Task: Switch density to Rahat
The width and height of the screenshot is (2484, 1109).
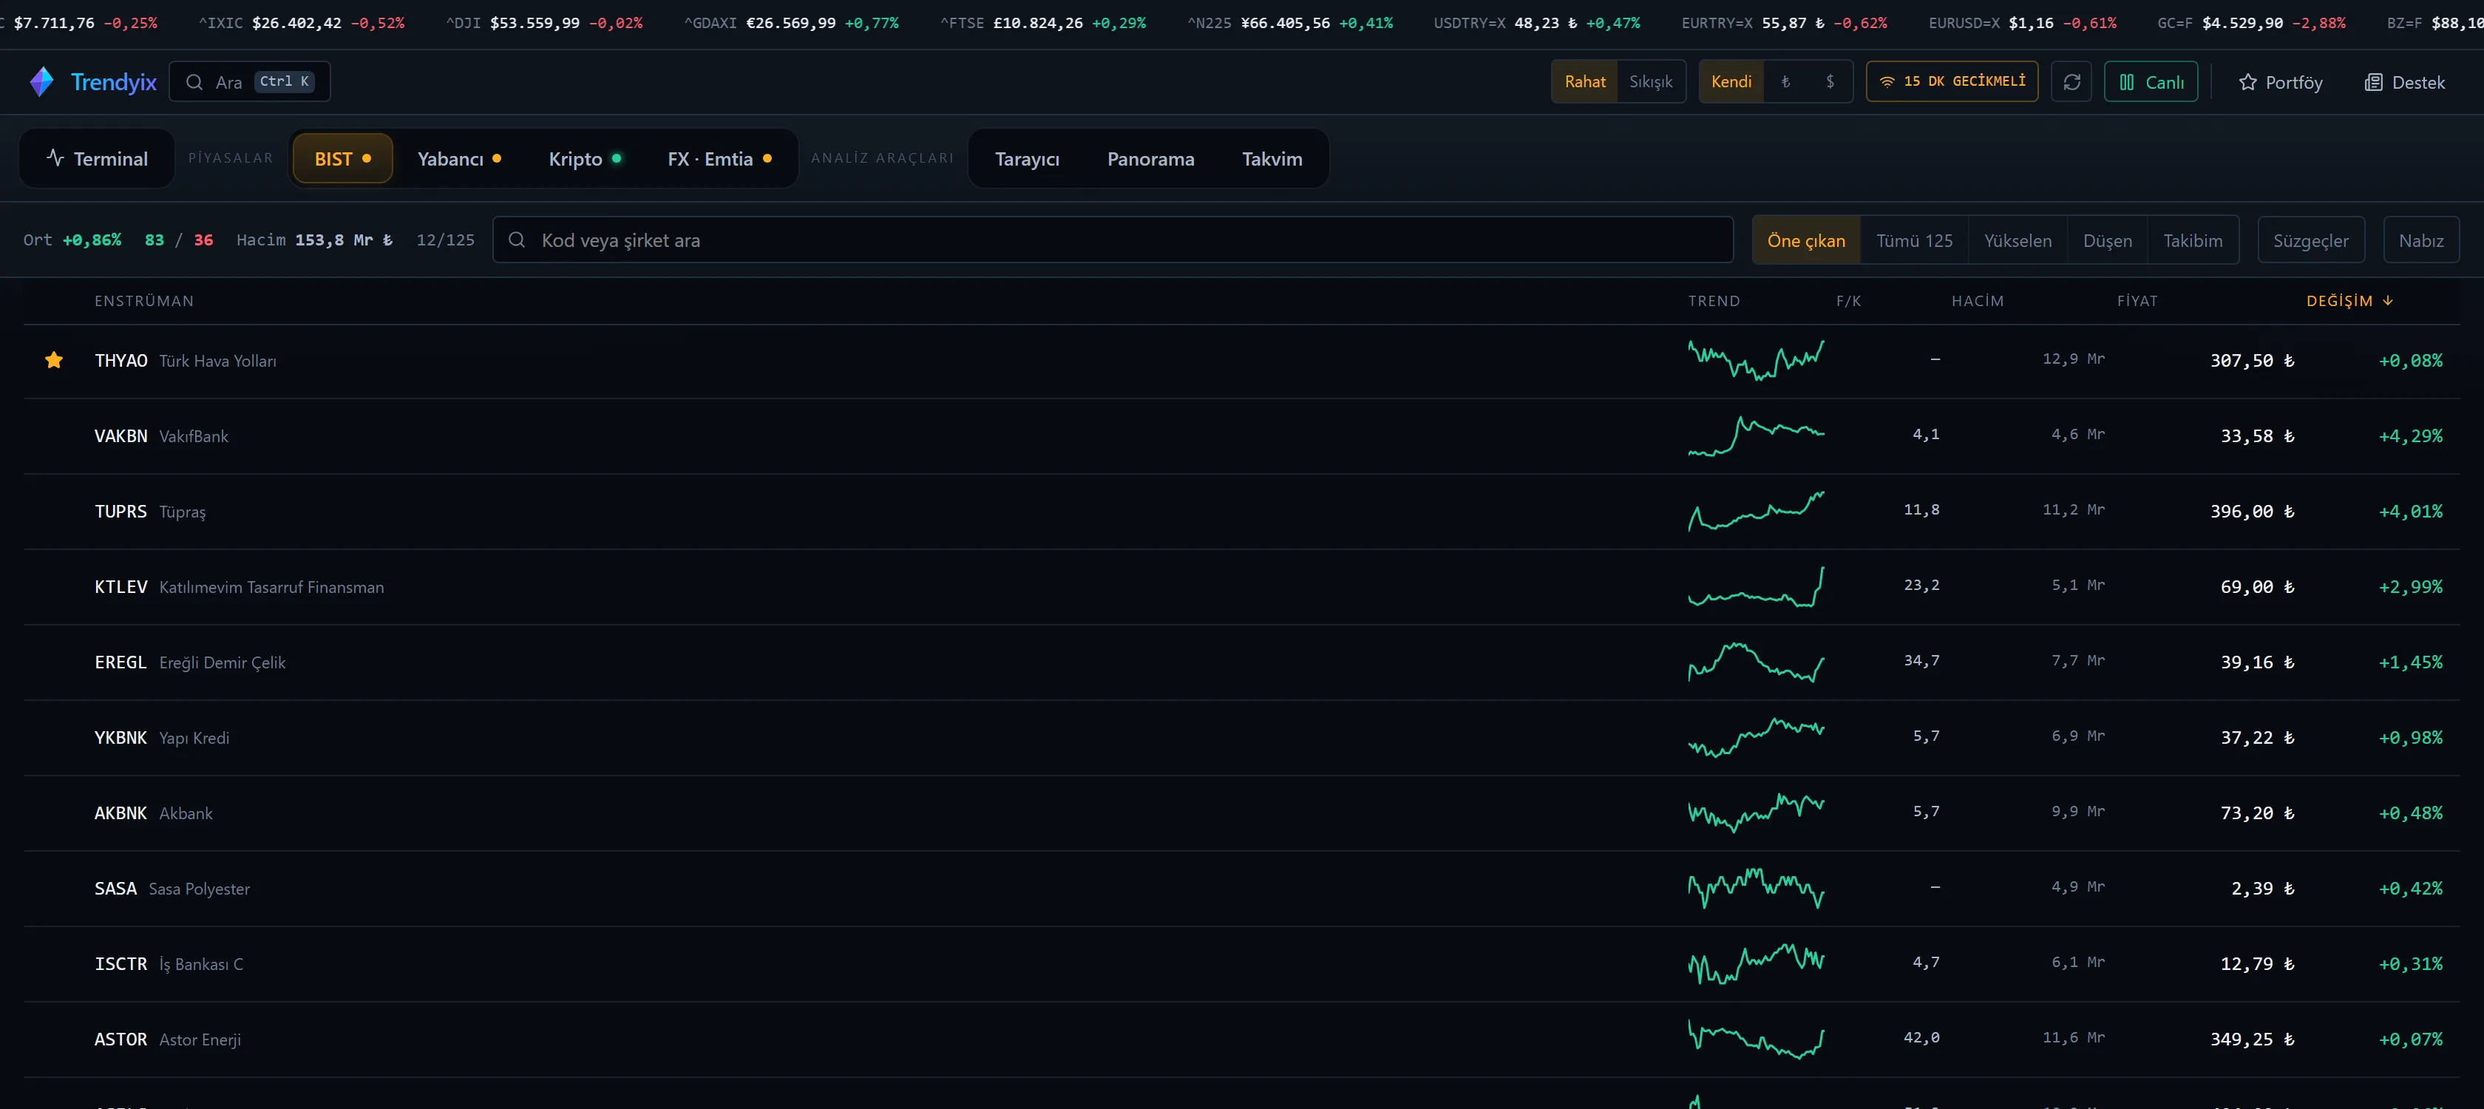Action: click(x=1584, y=82)
